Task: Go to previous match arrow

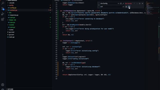Action: [134, 3]
